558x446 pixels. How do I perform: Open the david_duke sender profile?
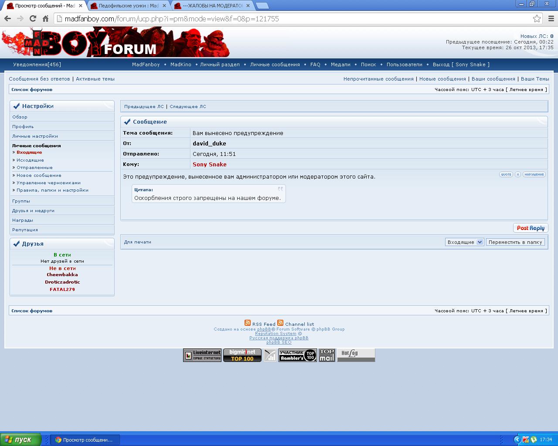(209, 144)
